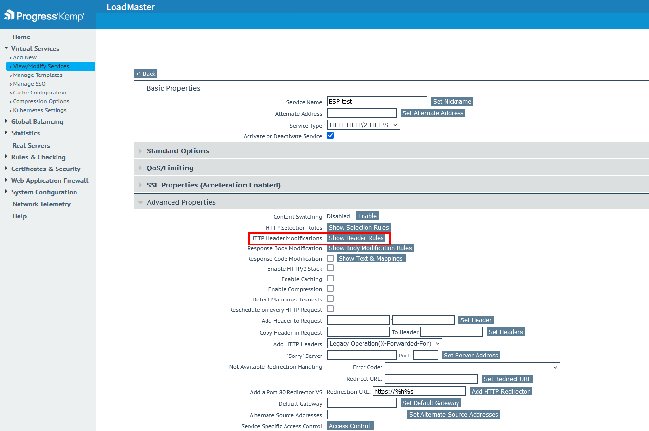Expand the Statistics sidebar menu
649x431 pixels.
[x=25, y=133]
